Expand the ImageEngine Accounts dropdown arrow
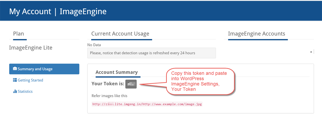Viewport: 322px width, 120px height. 311,52
